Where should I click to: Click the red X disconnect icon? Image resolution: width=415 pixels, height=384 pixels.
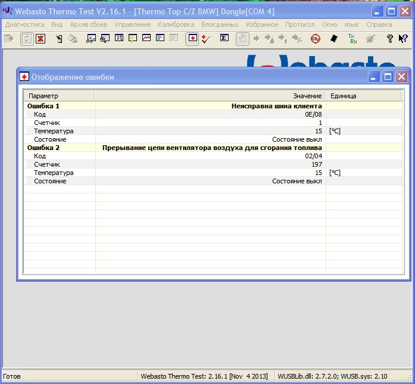point(40,39)
